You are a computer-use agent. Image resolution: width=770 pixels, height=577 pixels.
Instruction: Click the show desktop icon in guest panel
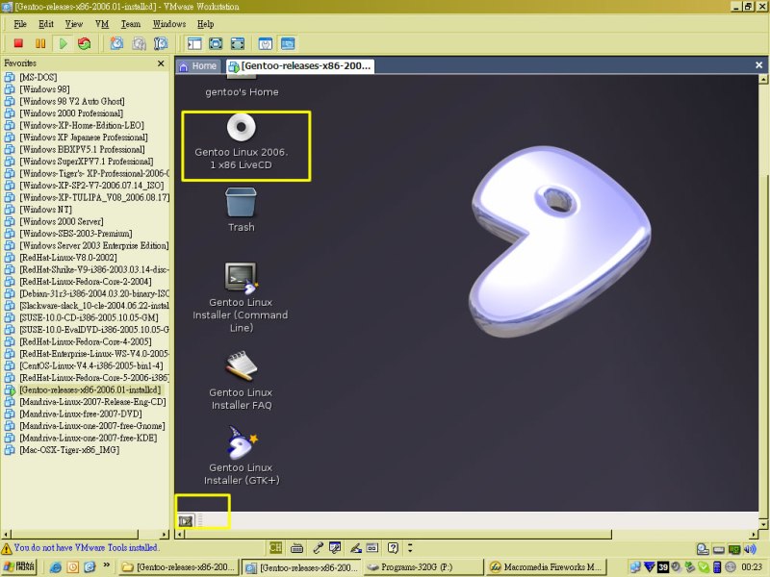pyautogui.click(x=186, y=520)
